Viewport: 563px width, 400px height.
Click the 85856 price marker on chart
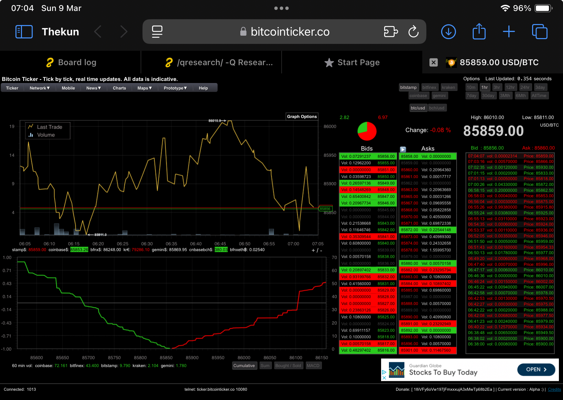click(x=325, y=209)
